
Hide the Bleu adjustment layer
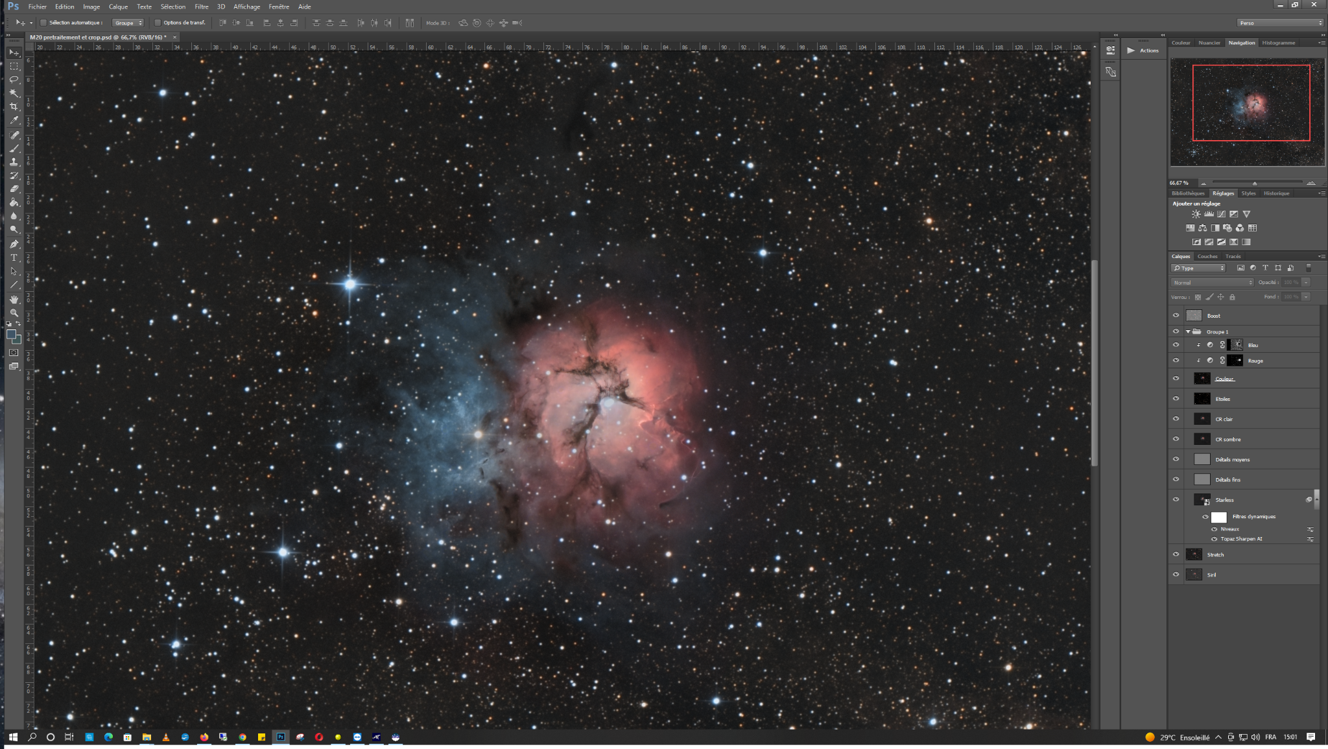(x=1176, y=345)
